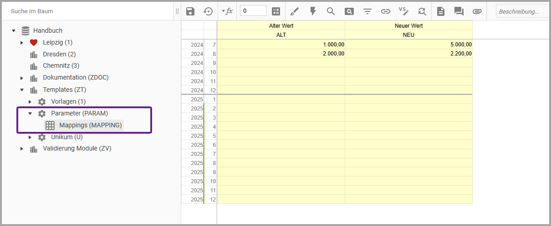
Task: Click the paperclip attachment icon
Action: click(x=477, y=11)
